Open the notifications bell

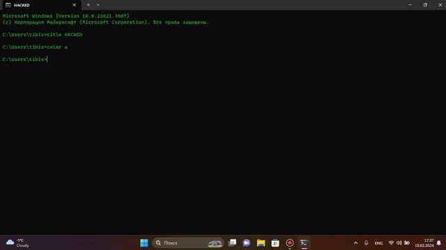tap(439, 243)
